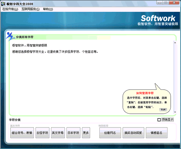Open 搞笑自动回复 recommendation
Viewport: 181px width, 149px height.
tap(133, 133)
